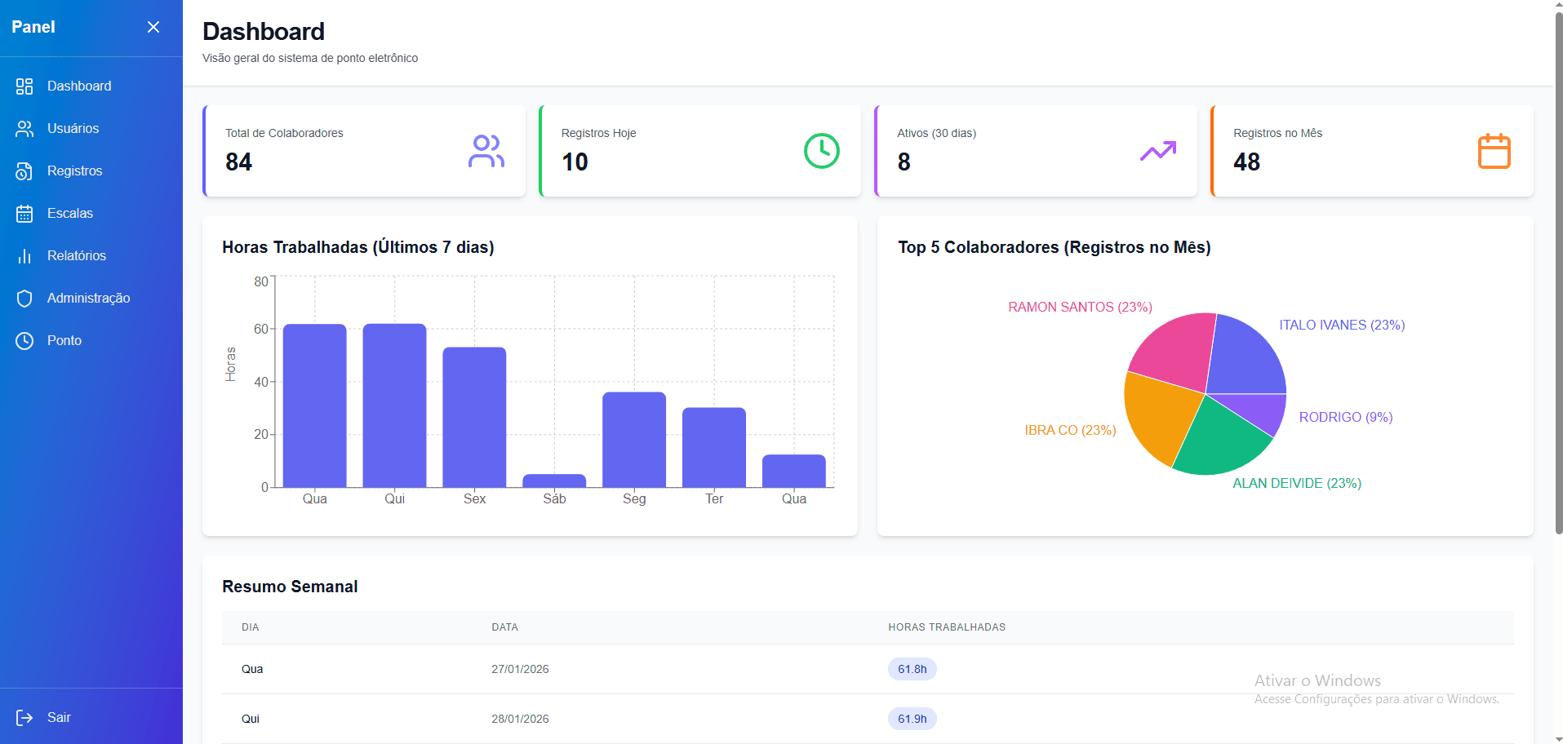The image size is (1563, 744).
Task: Close the Panel sidebar with X
Action: [x=153, y=27]
